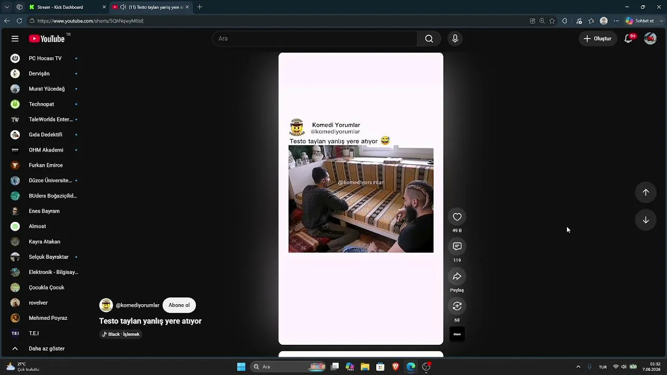
Task: Open the YouTube account avatar menu
Action: (x=650, y=39)
